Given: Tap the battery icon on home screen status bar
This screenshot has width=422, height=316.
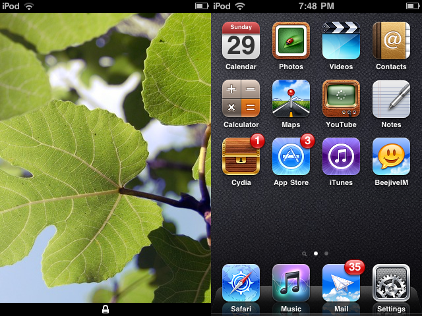Looking at the screenshot, I should click(x=413, y=6).
